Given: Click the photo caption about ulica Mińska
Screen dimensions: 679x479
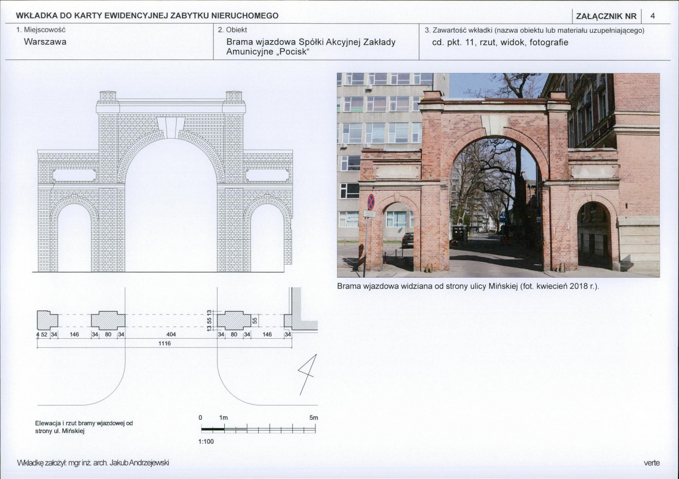Looking at the screenshot, I should click(468, 286).
